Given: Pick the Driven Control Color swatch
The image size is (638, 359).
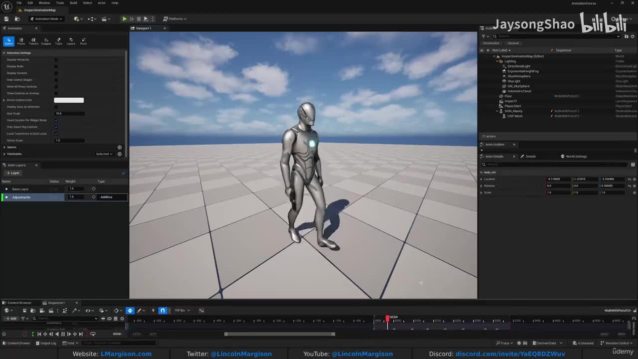Looking at the screenshot, I should tap(69, 100).
